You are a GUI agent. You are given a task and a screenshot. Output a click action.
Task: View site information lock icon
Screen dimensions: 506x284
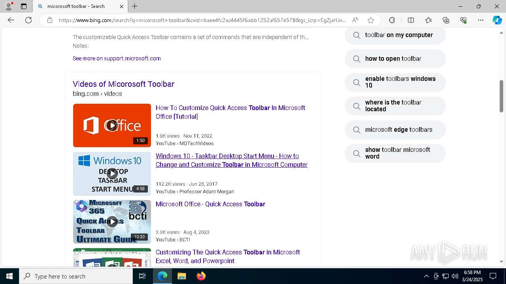point(49,20)
